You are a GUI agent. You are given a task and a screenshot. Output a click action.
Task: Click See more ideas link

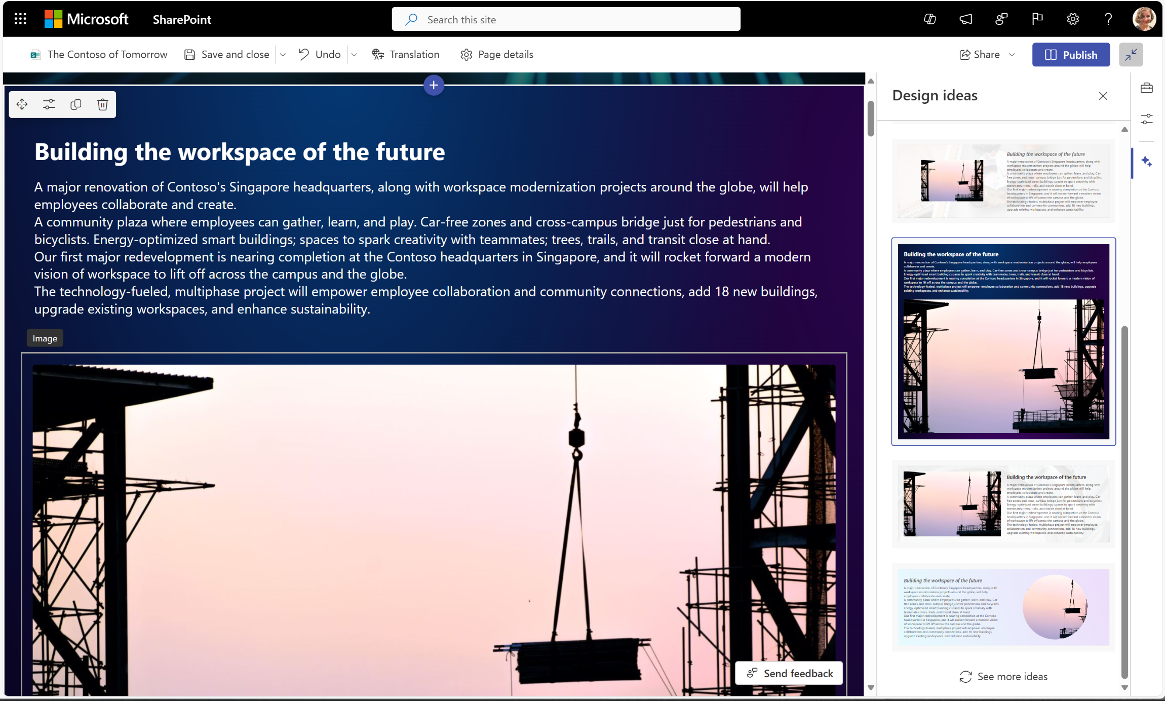[1003, 676]
